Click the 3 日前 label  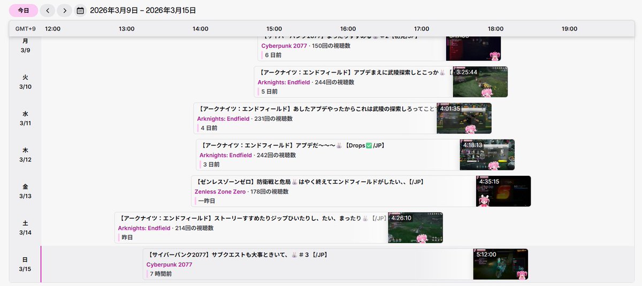pyautogui.click(x=211, y=164)
